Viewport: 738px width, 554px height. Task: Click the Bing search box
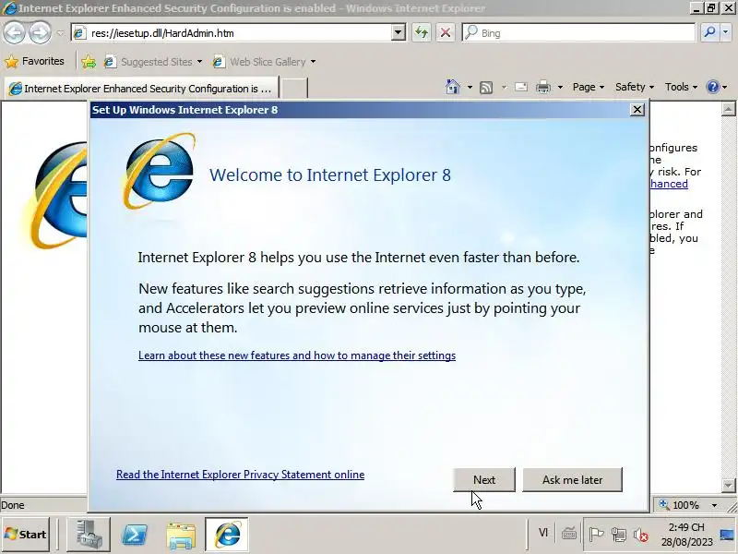[x=578, y=33]
